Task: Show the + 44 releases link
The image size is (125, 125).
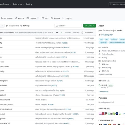Action: pos(104,92)
